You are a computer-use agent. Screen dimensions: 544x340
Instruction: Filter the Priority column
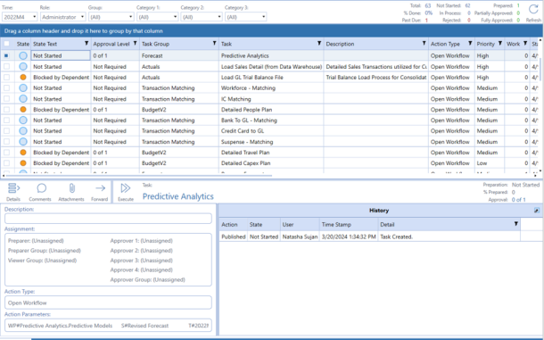click(x=500, y=44)
